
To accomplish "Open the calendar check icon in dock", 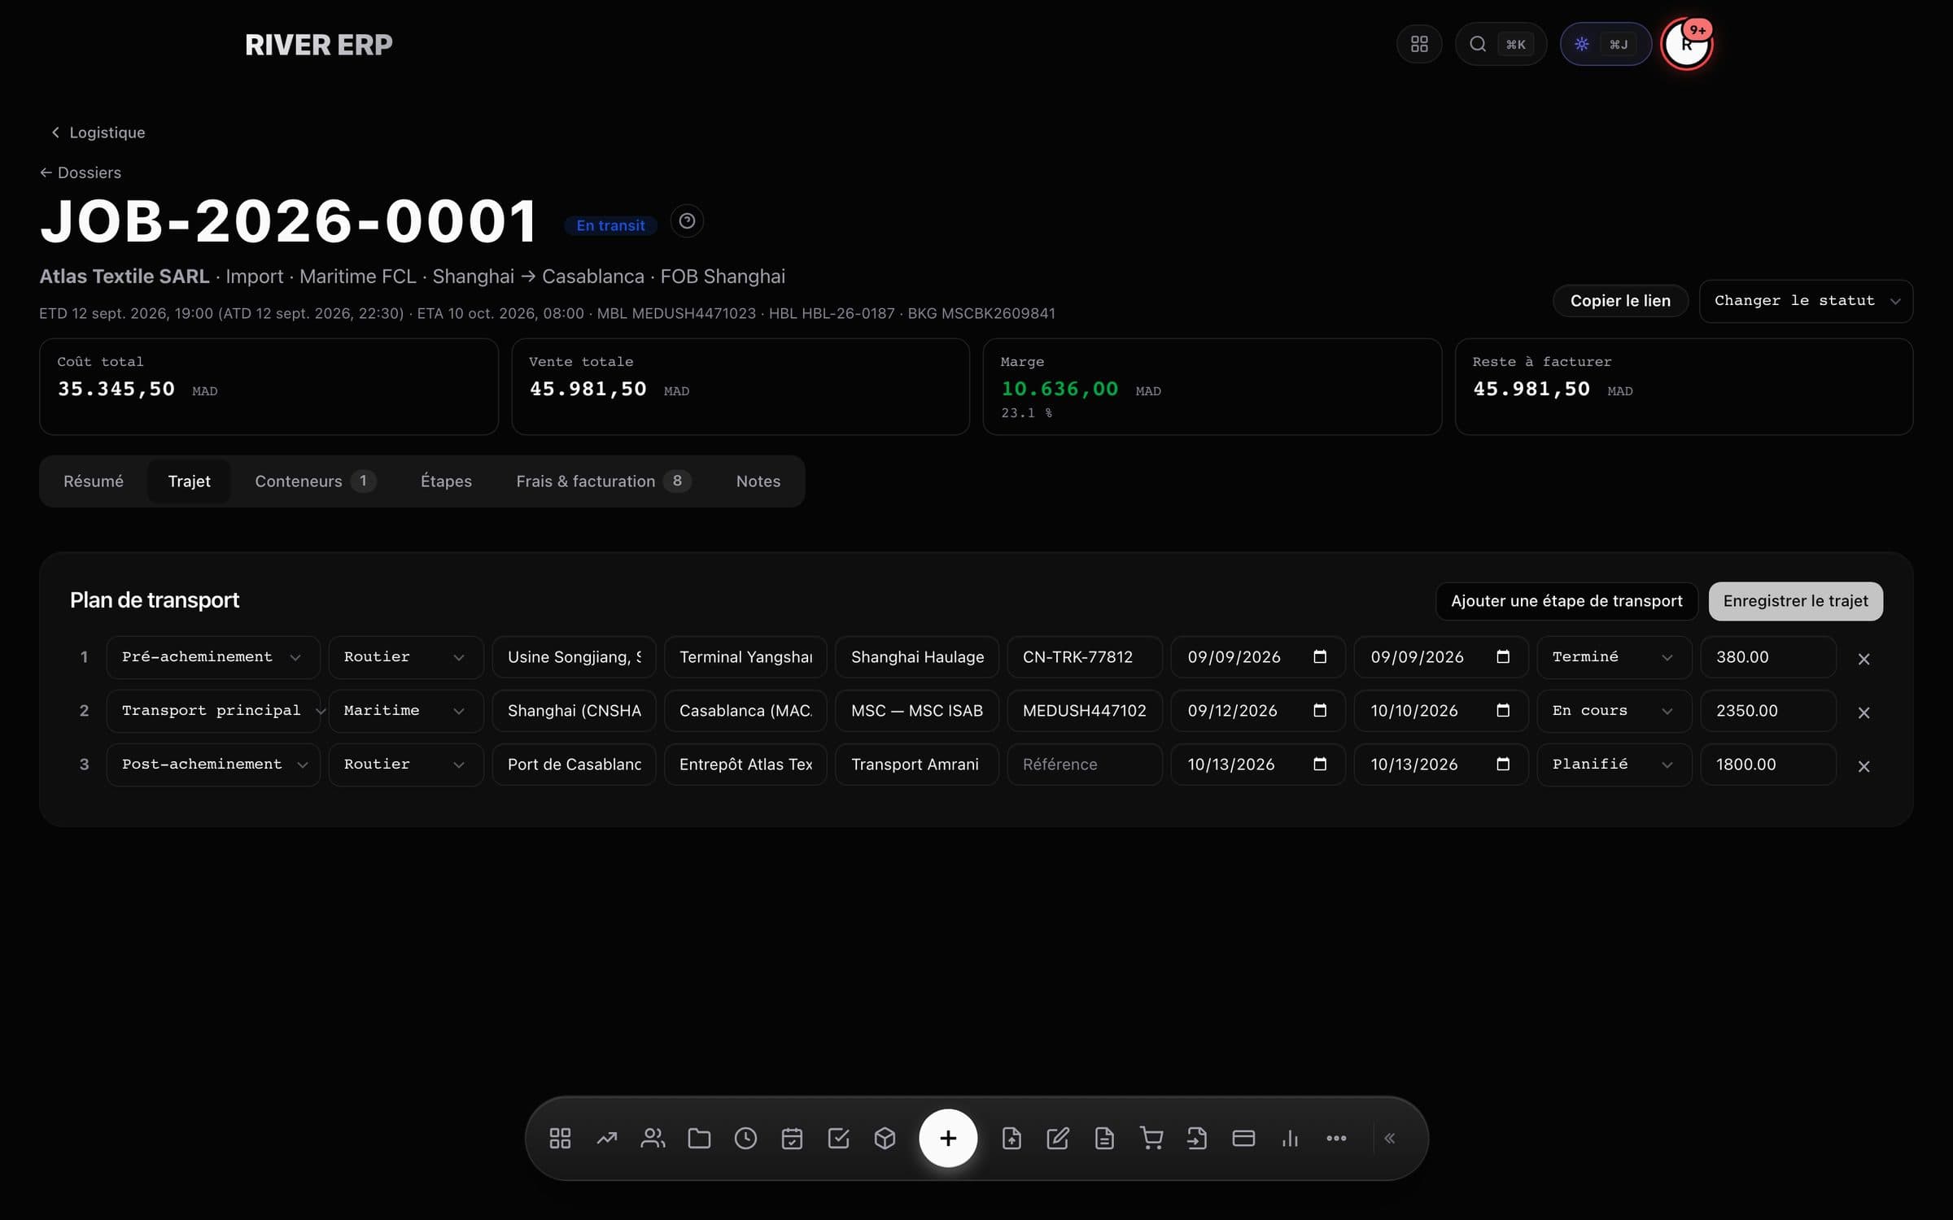I will click(792, 1138).
